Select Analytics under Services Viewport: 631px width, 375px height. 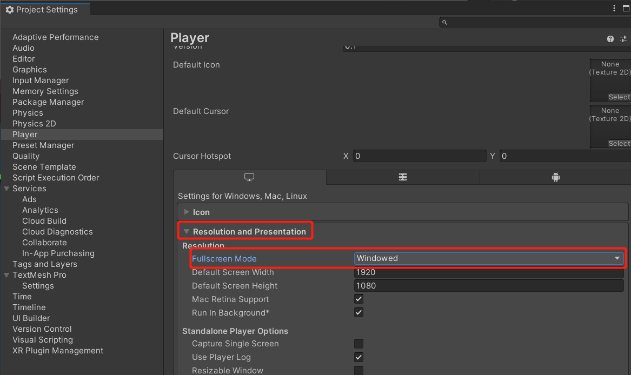[40, 210]
